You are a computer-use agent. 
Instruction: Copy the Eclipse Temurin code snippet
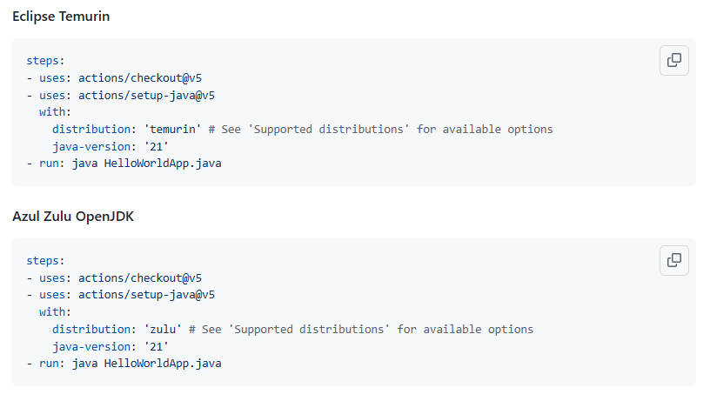(x=673, y=60)
